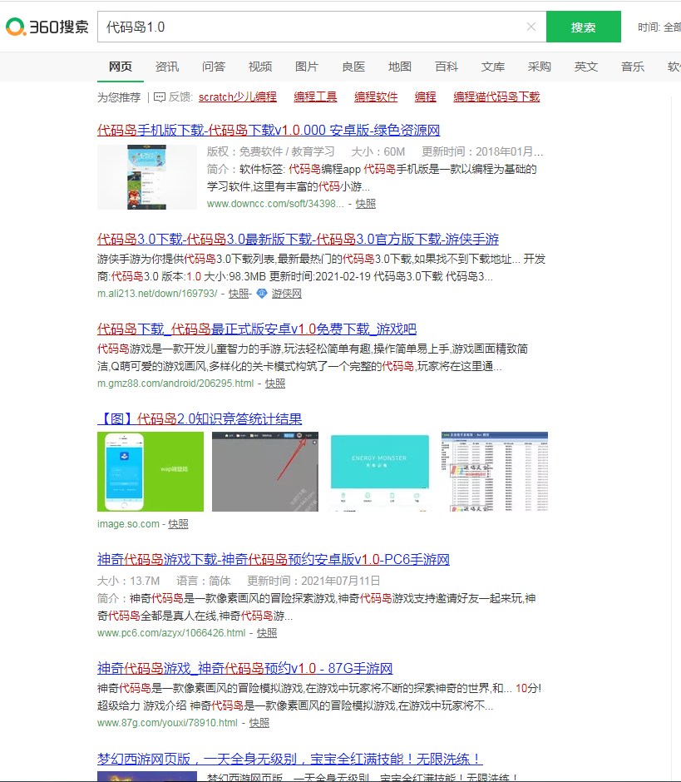Image resolution: width=681 pixels, height=782 pixels.
Task: Open 快照 for the image.so.com result
Action: [x=178, y=523]
